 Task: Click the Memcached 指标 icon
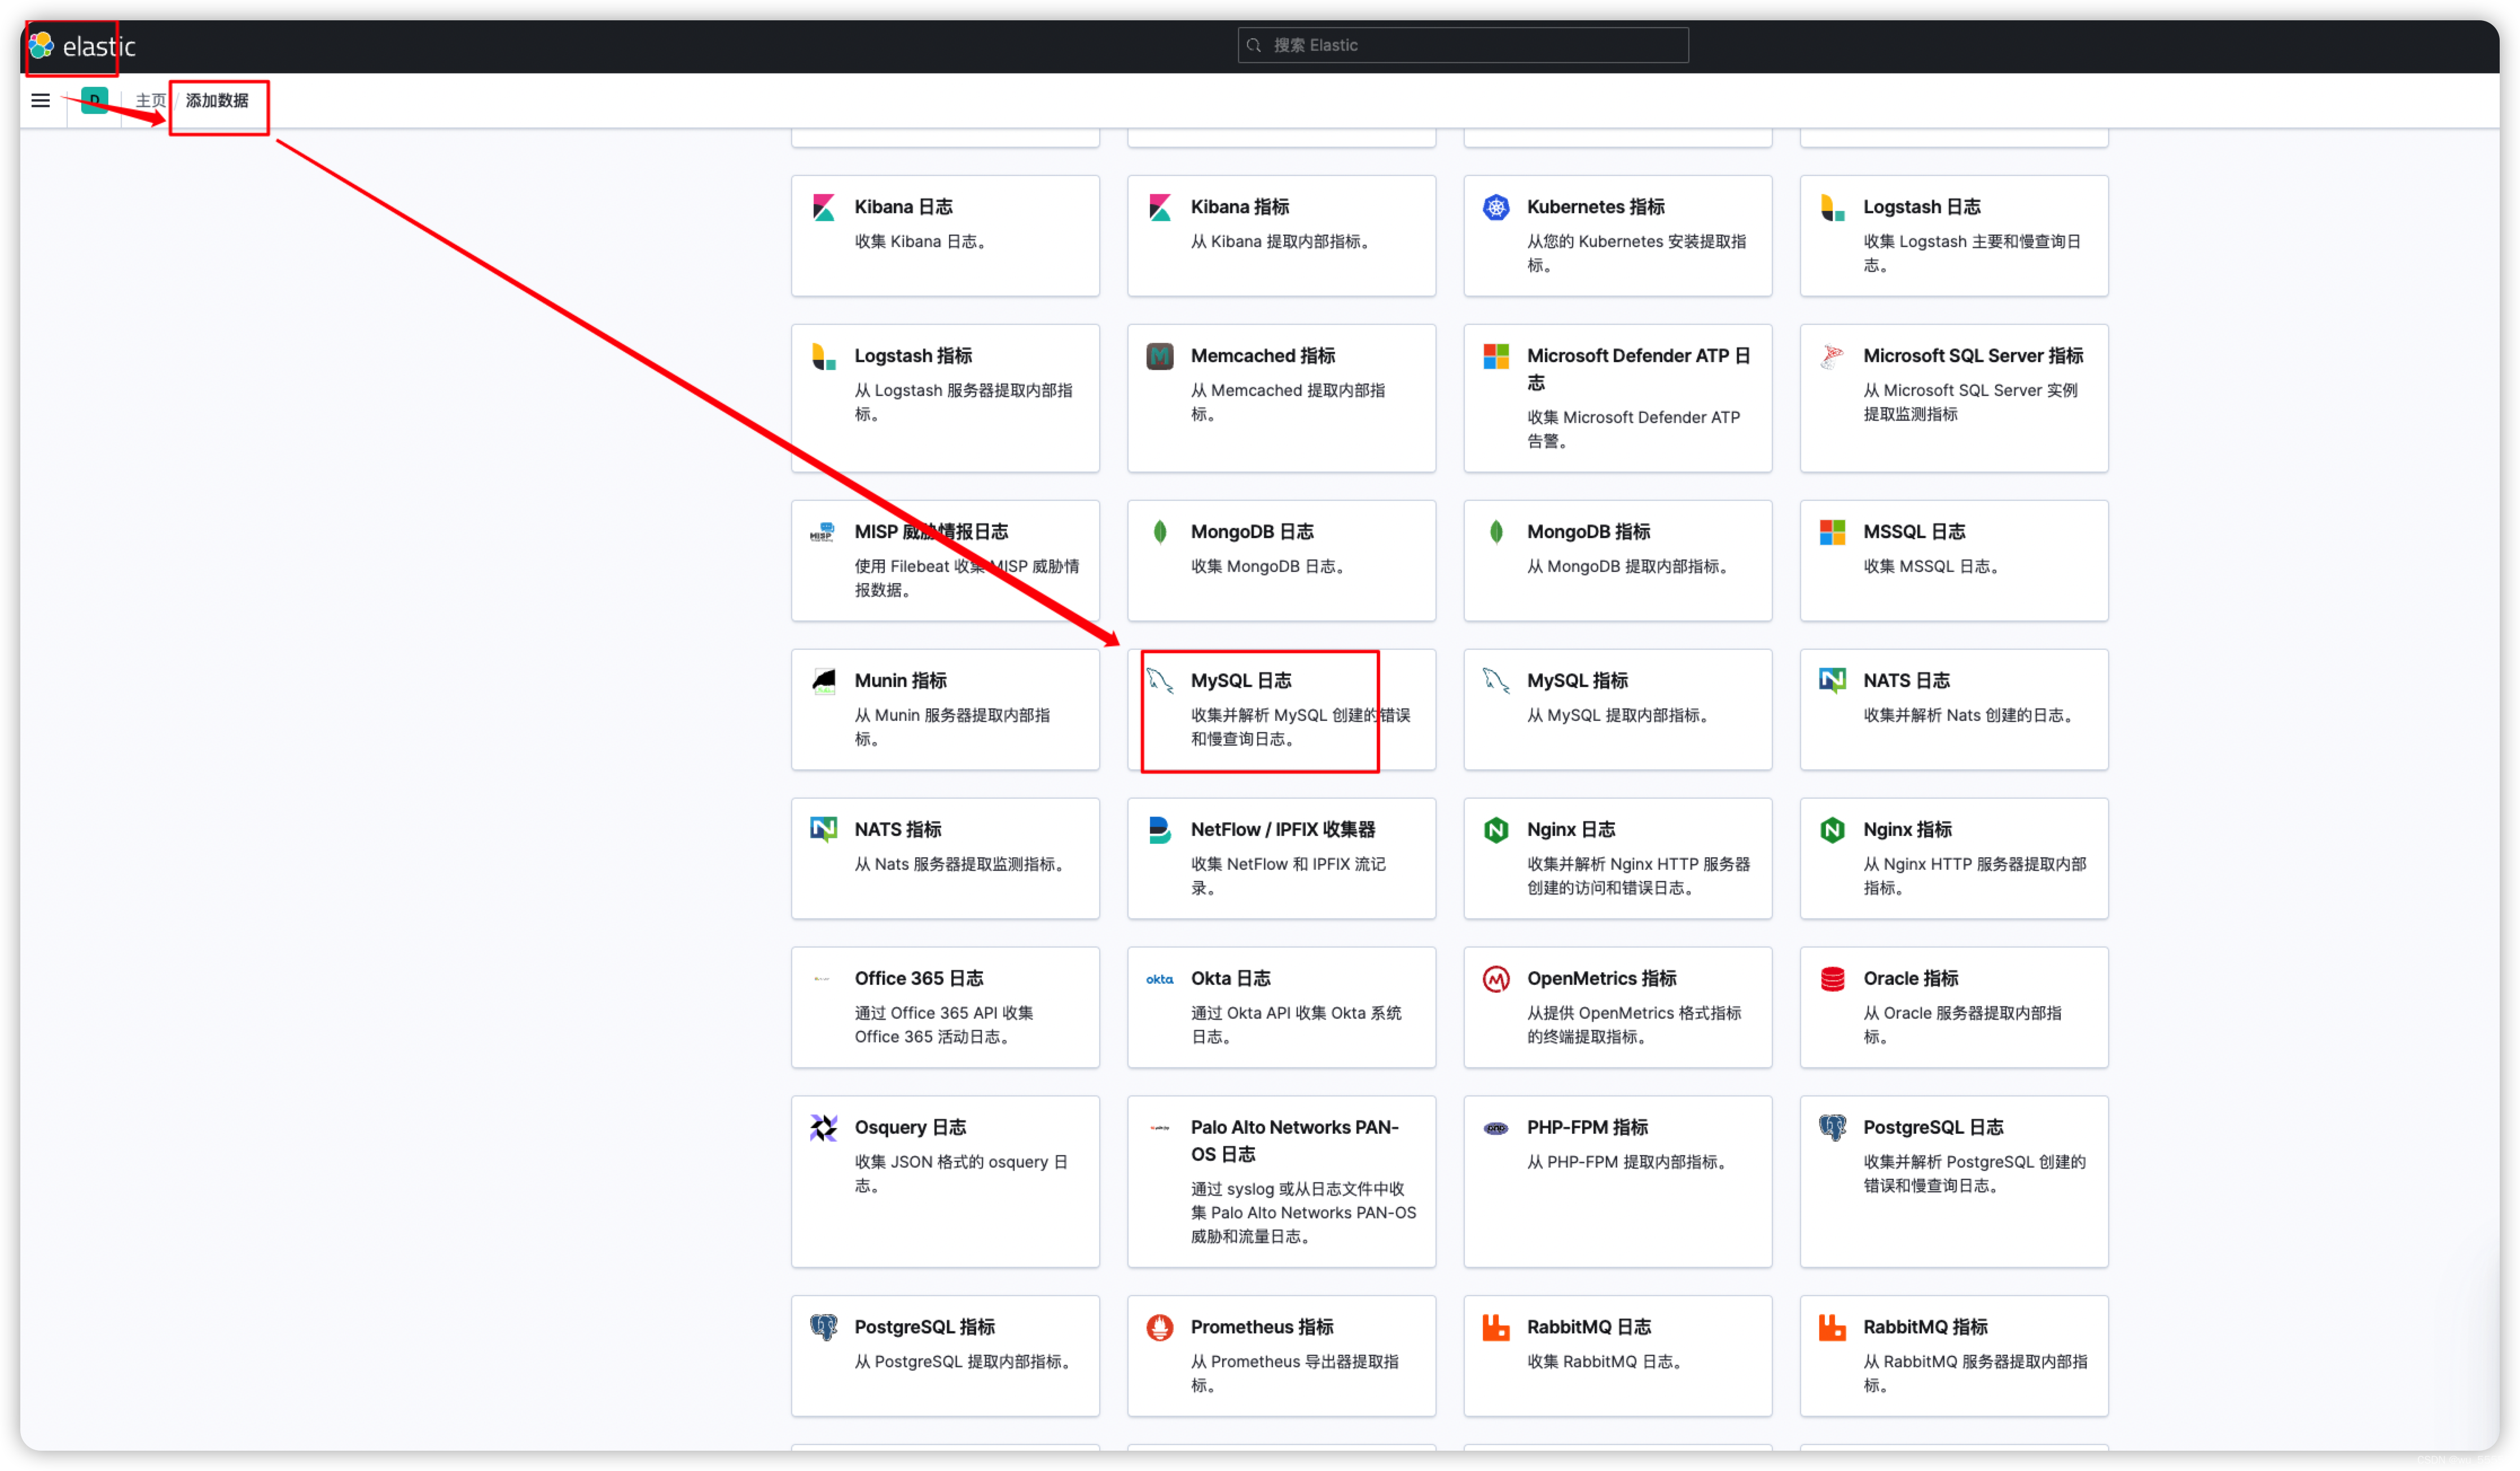point(1159,356)
